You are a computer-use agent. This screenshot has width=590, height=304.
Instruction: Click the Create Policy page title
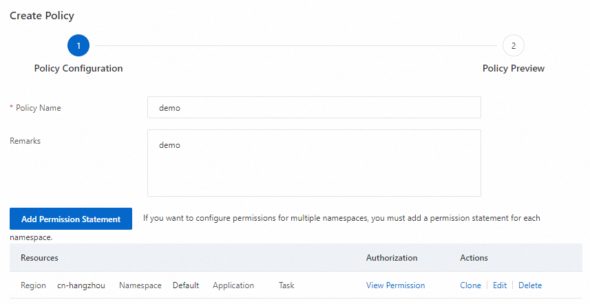pyautogui.click(x=42, y=15)
